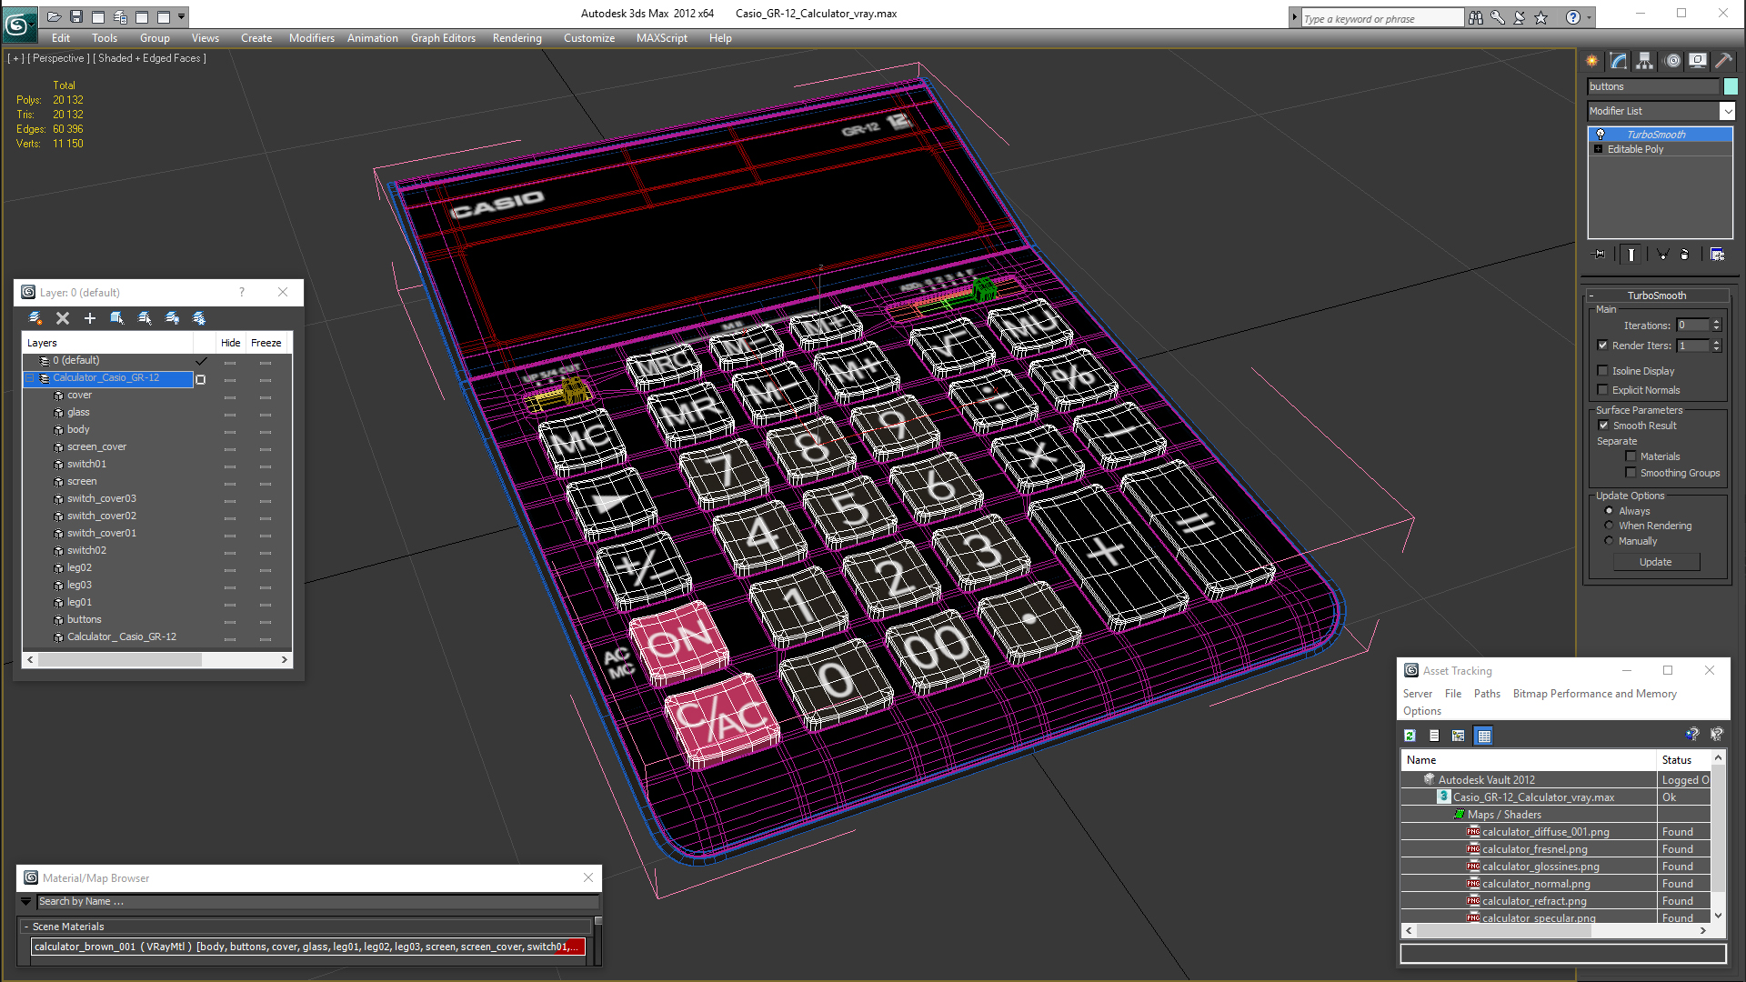The height and width of the screenshot is (982, 1746).
Task: Click the object name field 'buttons'
Action: [1653, 86]
